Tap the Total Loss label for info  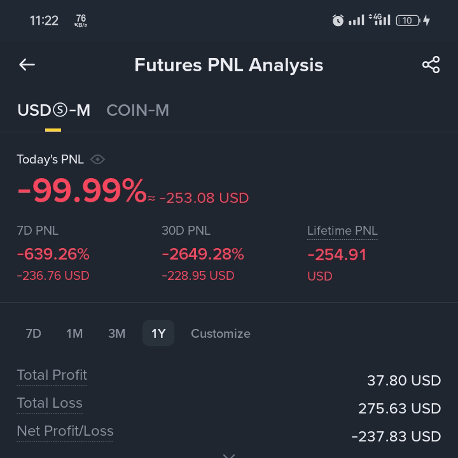point(50,403)
